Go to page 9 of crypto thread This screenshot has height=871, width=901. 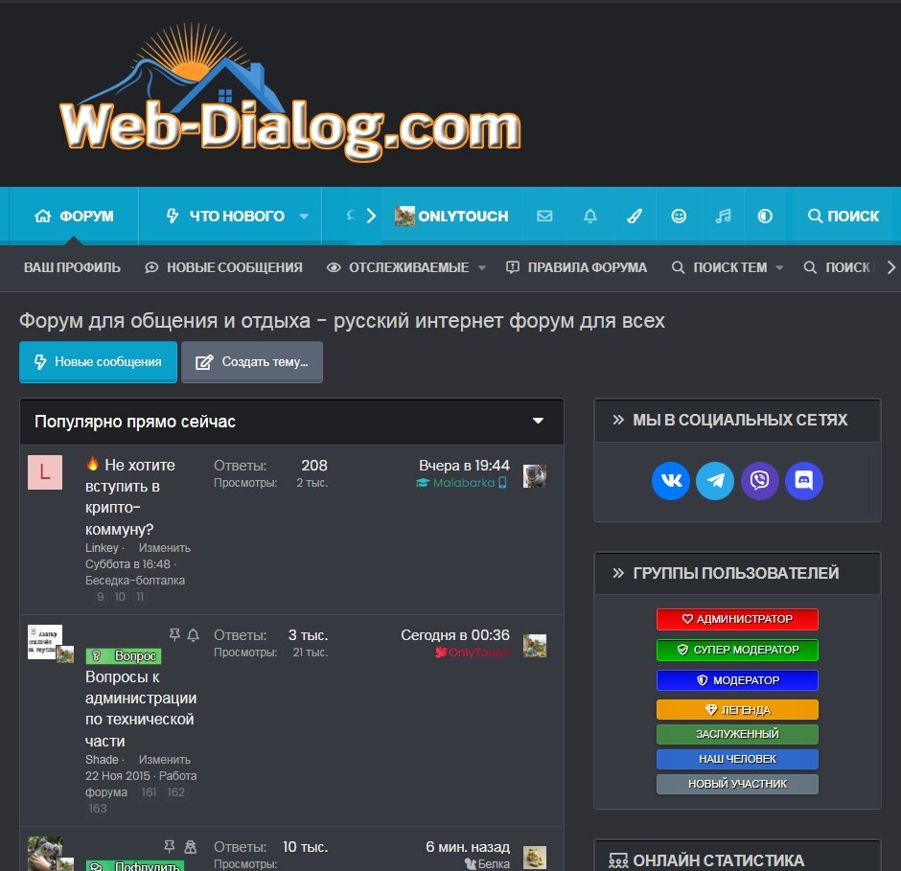point(101,597)
